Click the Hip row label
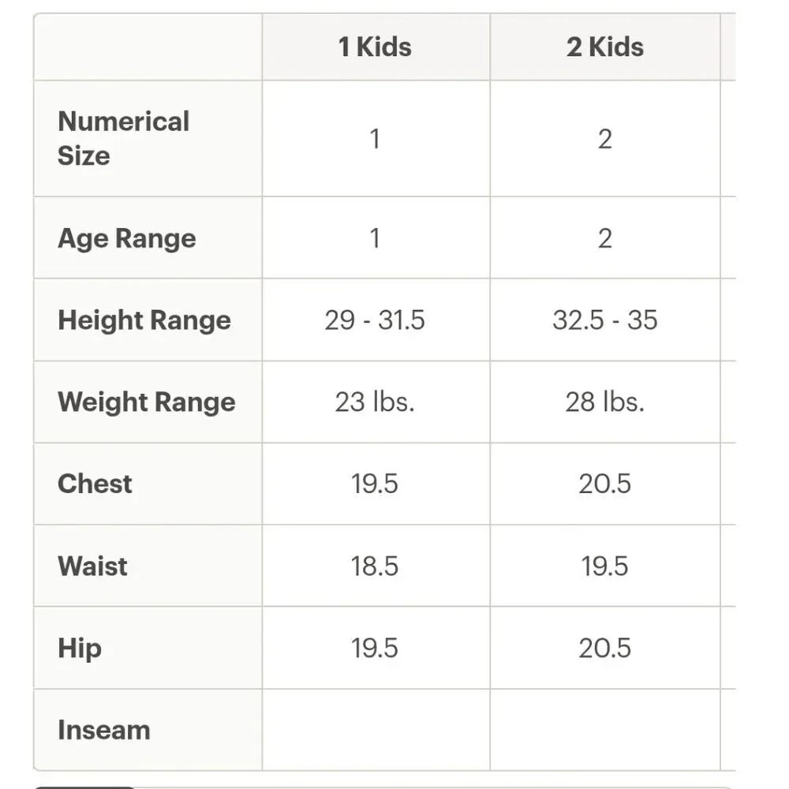Image resolution: width=789 pixels, height=789 pixels. coord(80,648)
